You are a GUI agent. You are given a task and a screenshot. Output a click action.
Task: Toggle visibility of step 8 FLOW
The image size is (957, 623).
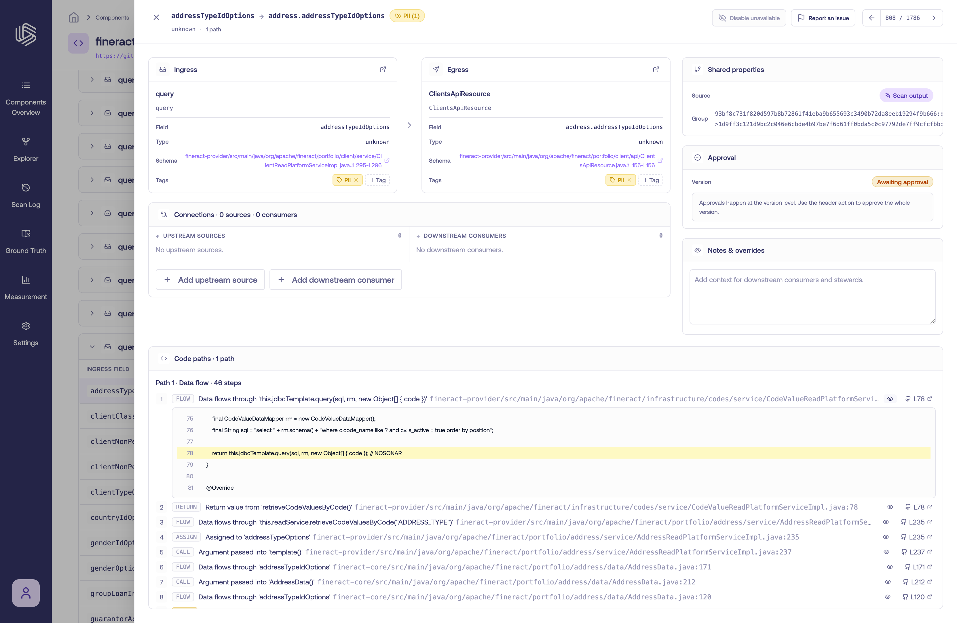point(887,597)
